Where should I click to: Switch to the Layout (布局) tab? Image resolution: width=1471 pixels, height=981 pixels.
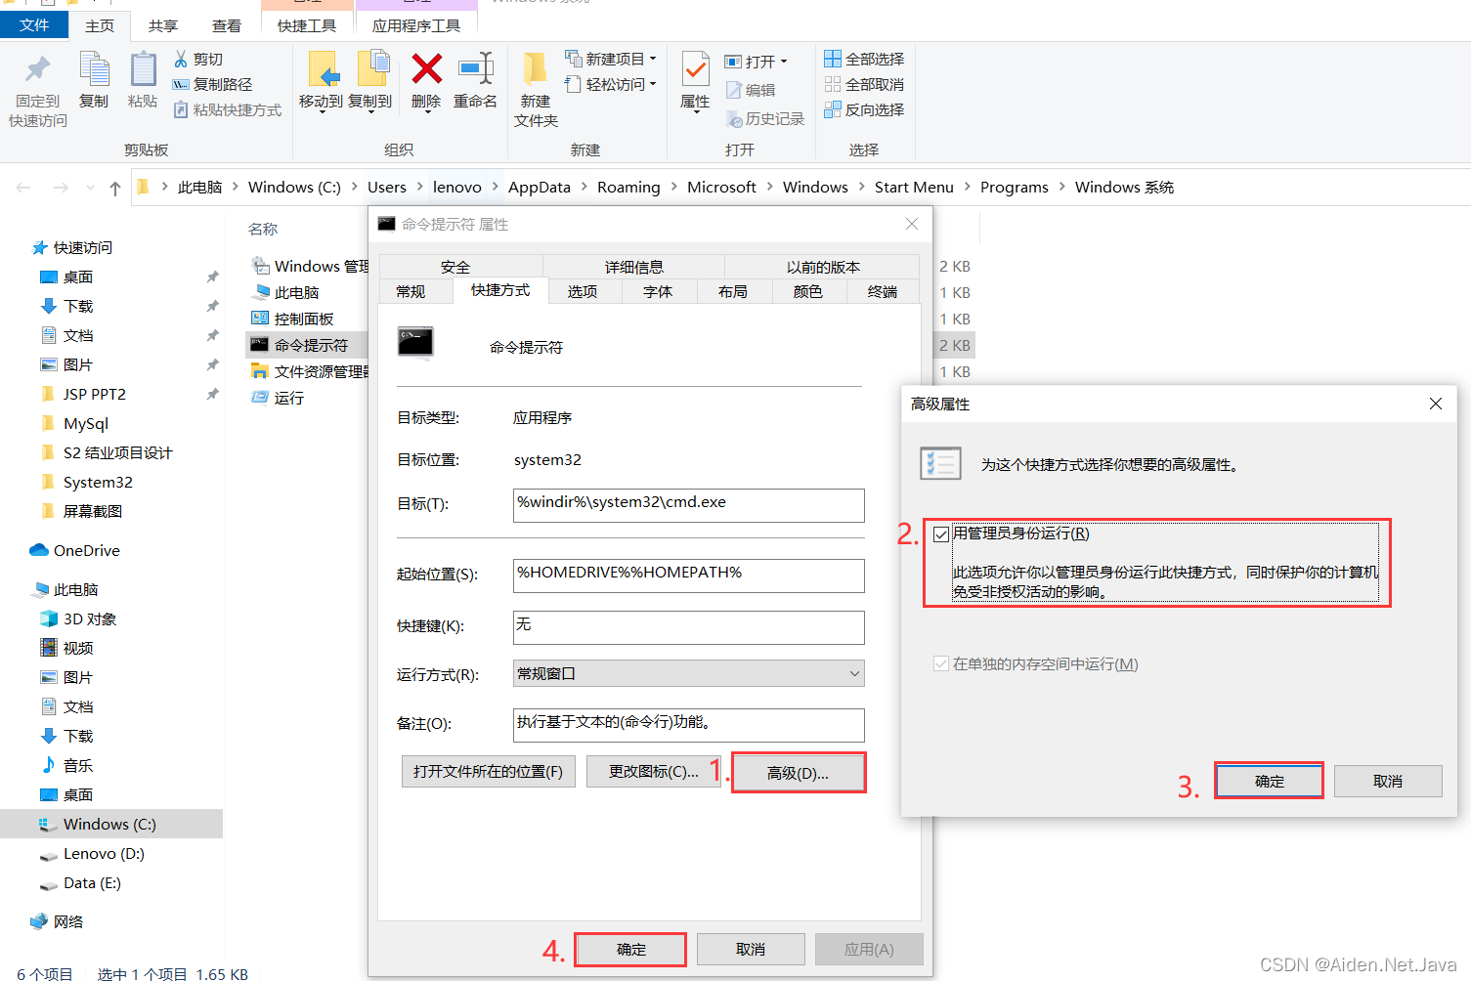(x=733, y=291)
